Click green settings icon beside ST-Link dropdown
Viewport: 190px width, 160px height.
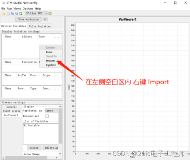pos(50,13)
